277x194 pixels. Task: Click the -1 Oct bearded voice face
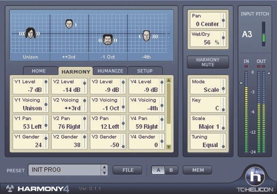click(x=107, y=39)
